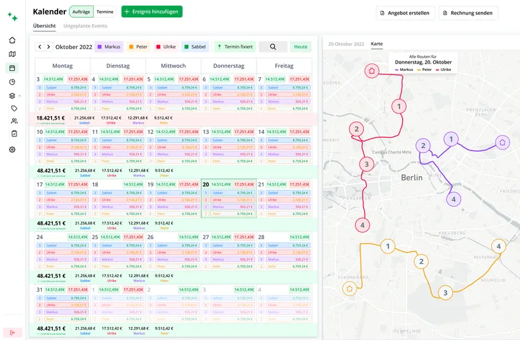Toggle the Ulrike filter

coord(166,46)
